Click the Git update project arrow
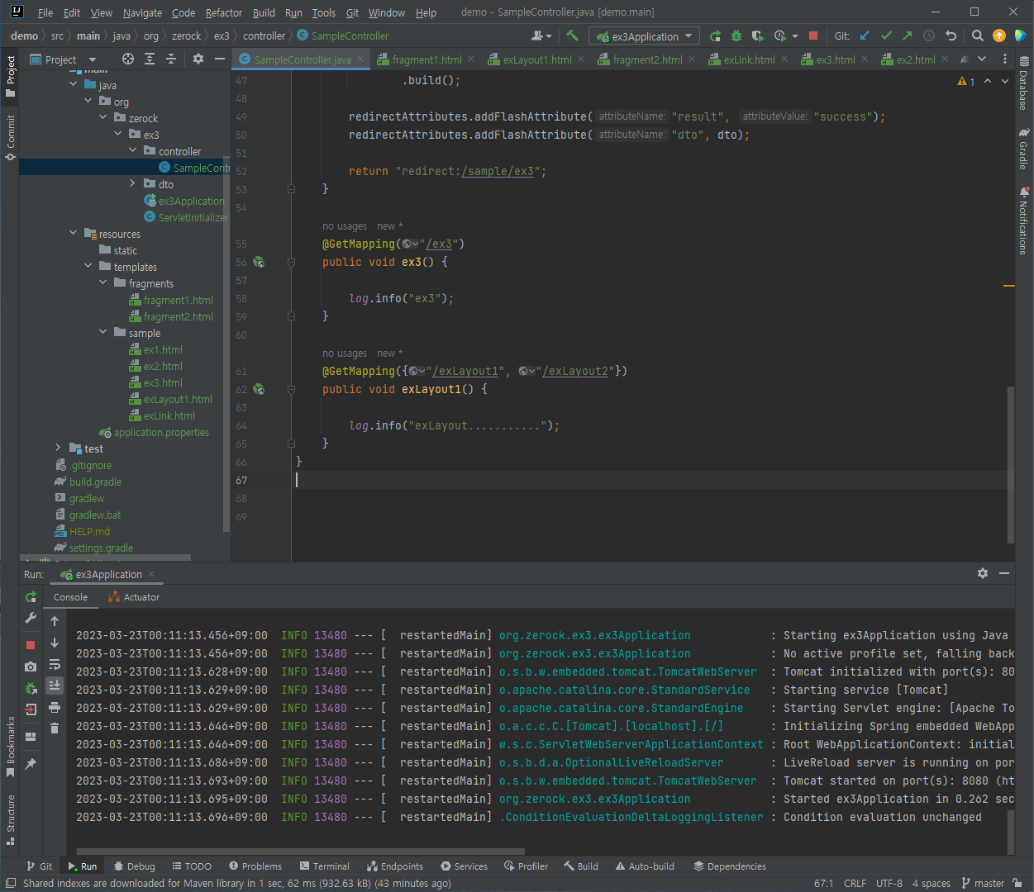This screenshot has height=892, width=1034. point(865,36)
